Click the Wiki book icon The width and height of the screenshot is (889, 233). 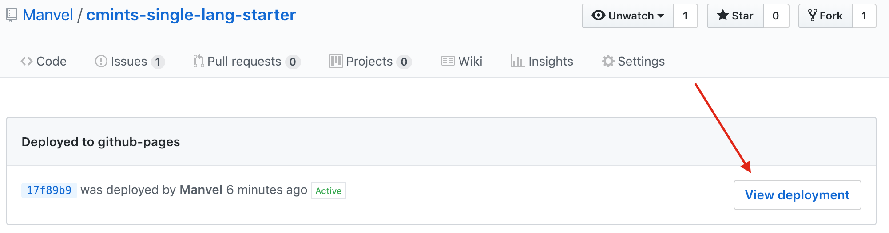tap(448, 61)
